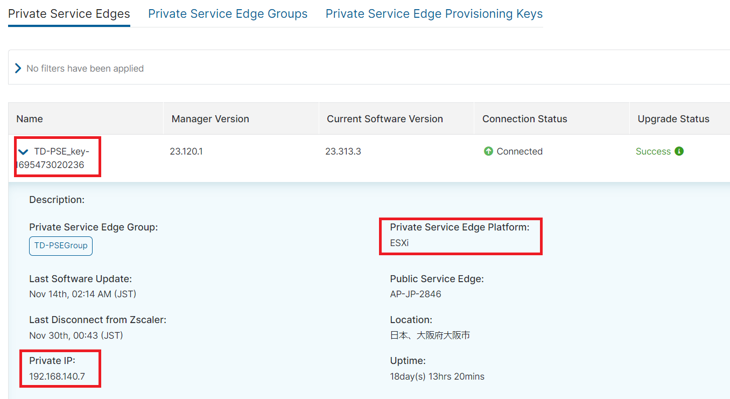
Task: Click the Manager Version column header
Action: click(210, 119)
